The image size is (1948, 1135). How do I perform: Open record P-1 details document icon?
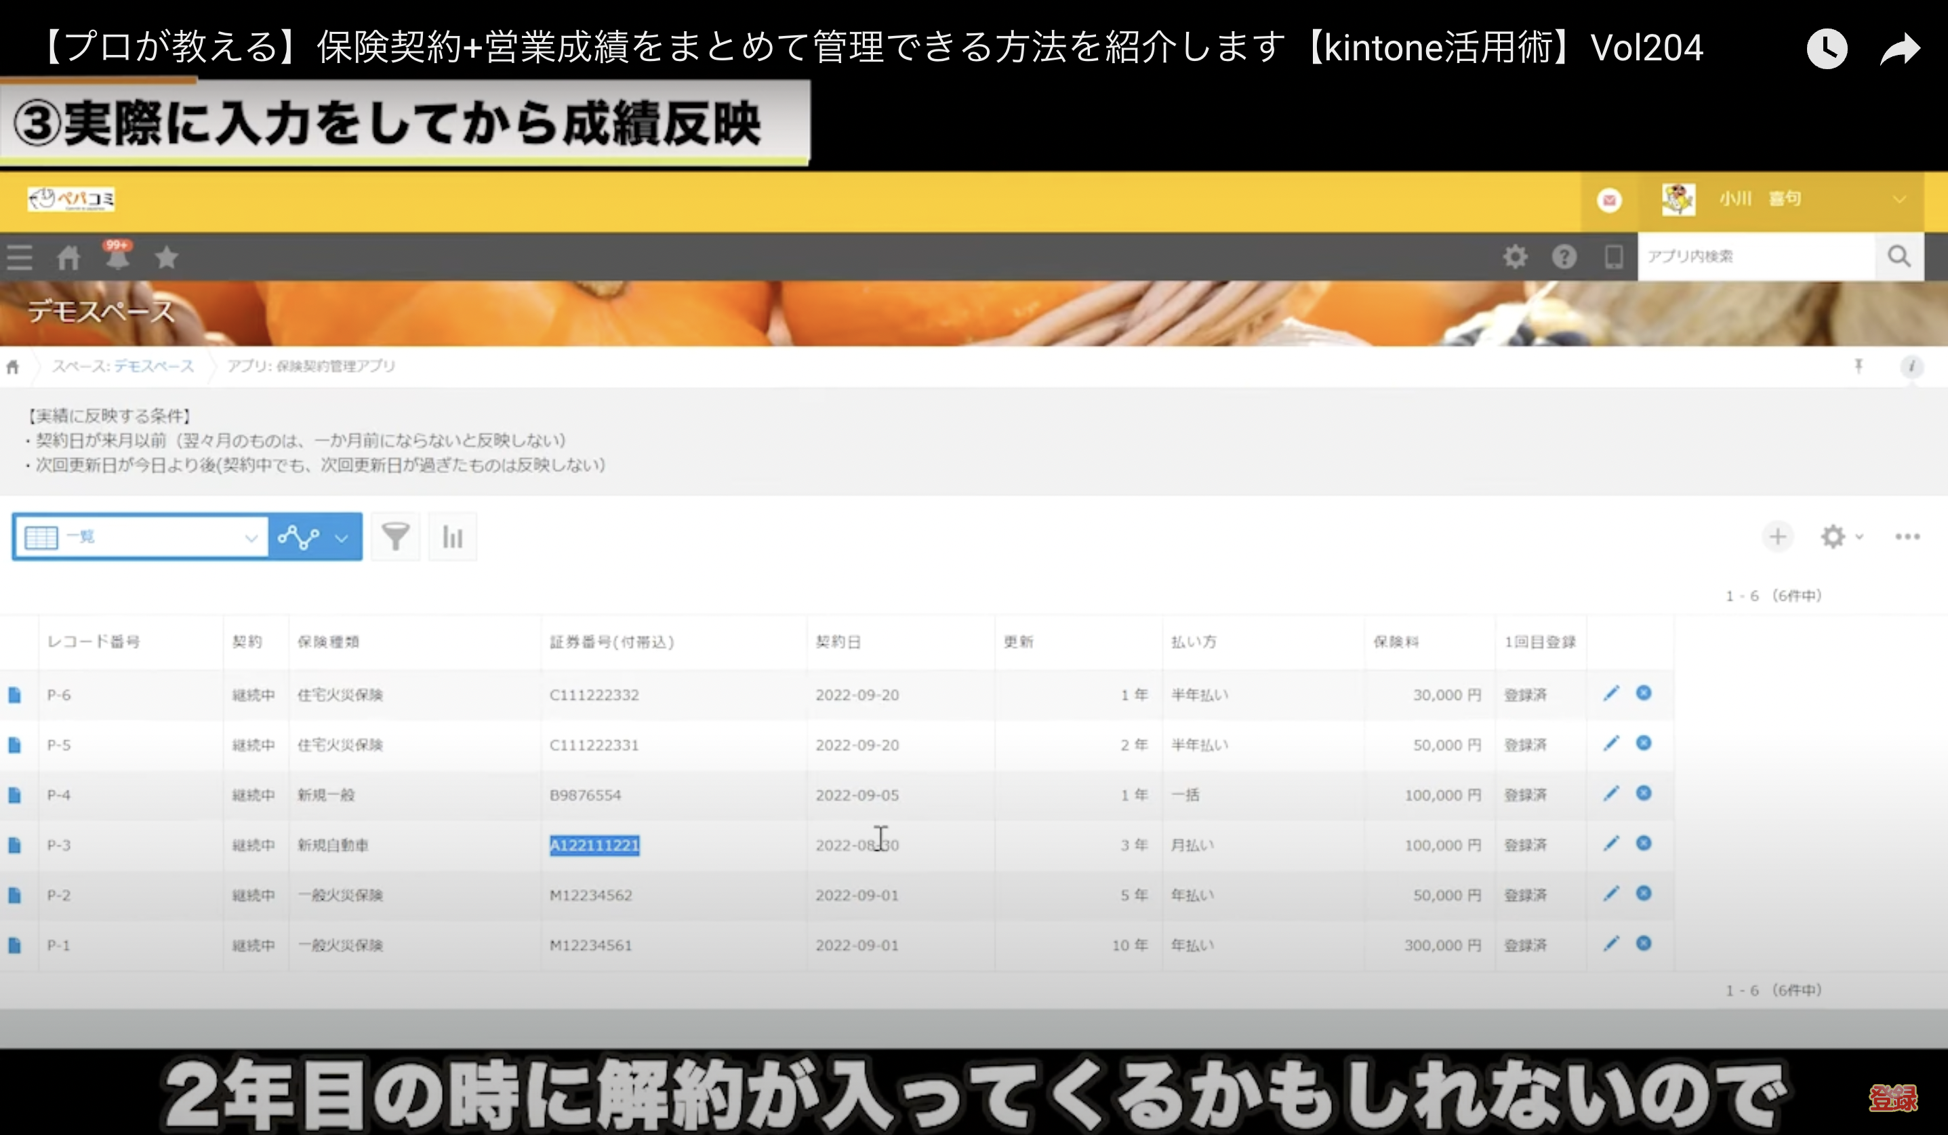coord(15,944)
